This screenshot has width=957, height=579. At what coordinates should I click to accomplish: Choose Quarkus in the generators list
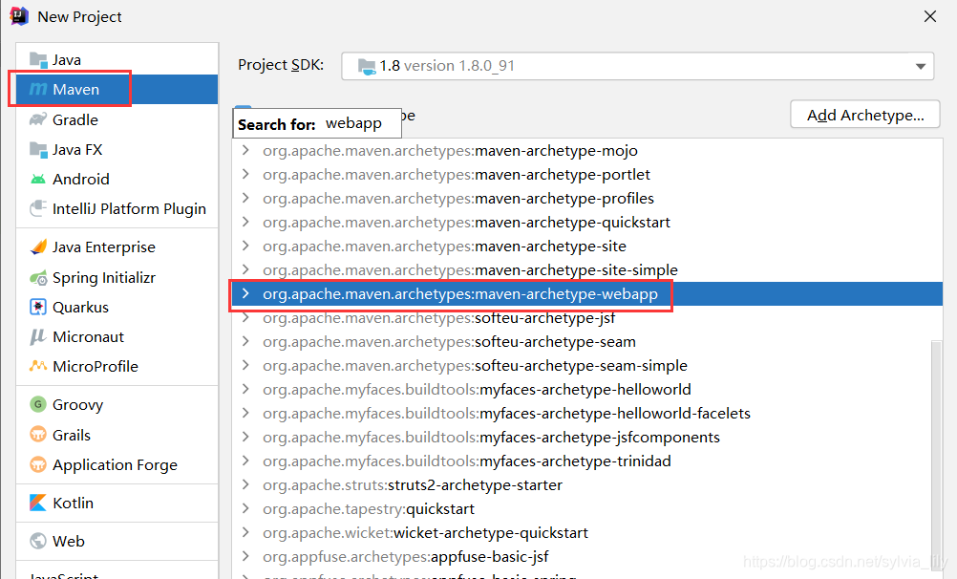point(117,308)
